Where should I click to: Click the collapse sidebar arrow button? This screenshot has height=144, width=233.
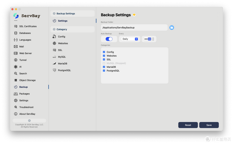(29, 120)
